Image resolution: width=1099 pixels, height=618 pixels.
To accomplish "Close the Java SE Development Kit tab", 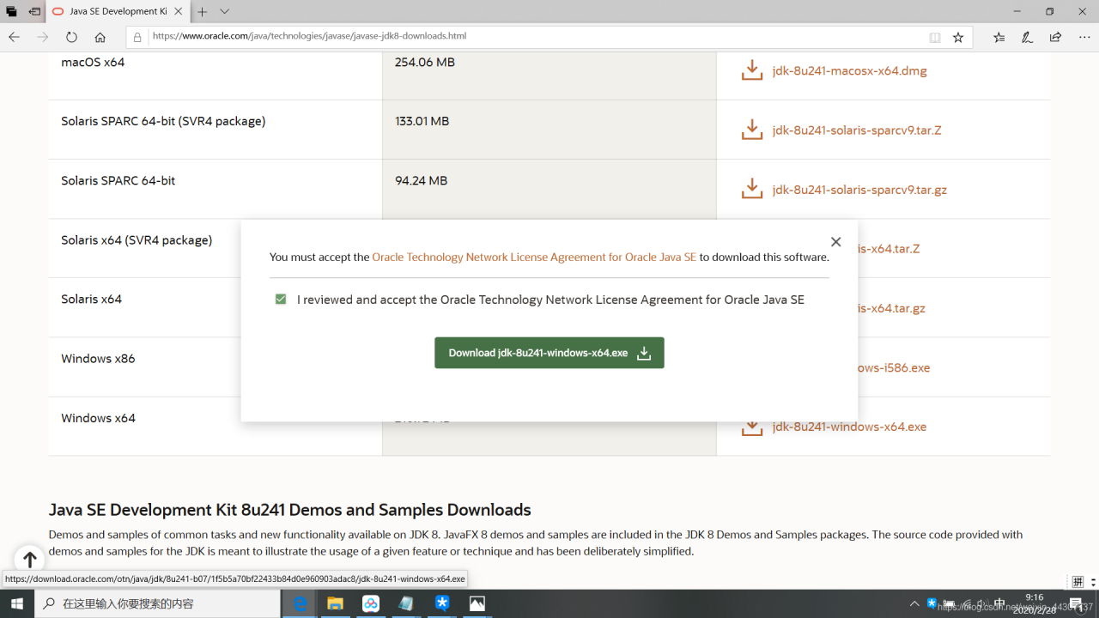I will (x=178, y=12).
